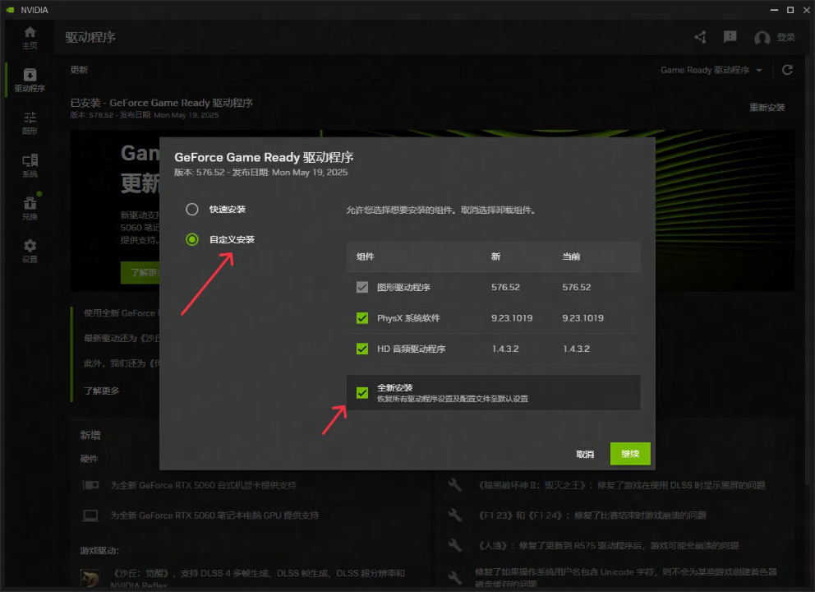Open the 图形 graphics sidebar icon
This screenshot has width=815, height=592.
[x=30, y=123]
